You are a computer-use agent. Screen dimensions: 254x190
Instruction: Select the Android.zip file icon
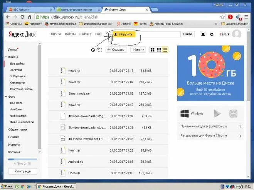click(63, 162)
